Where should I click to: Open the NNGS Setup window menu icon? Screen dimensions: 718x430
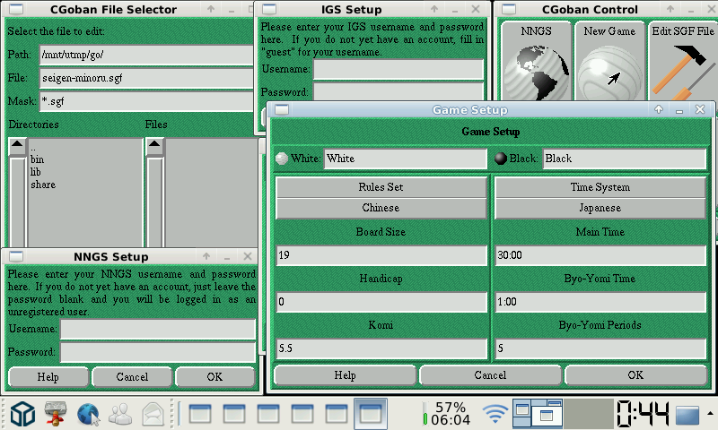tap(16, 256)
